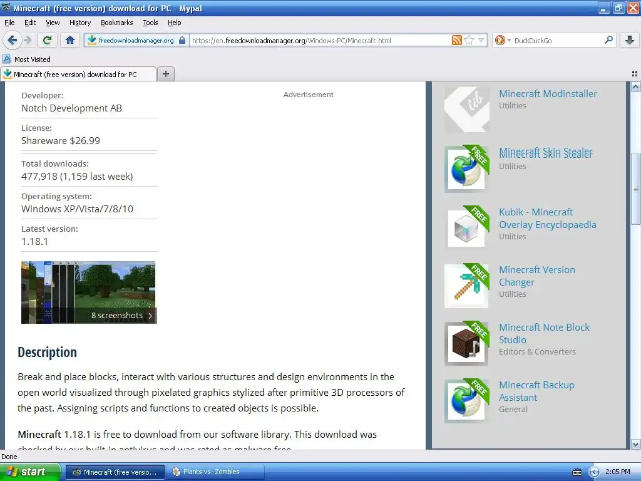Click the Description heading
Viewport: 641px width, 481px height.
[47, 352]
